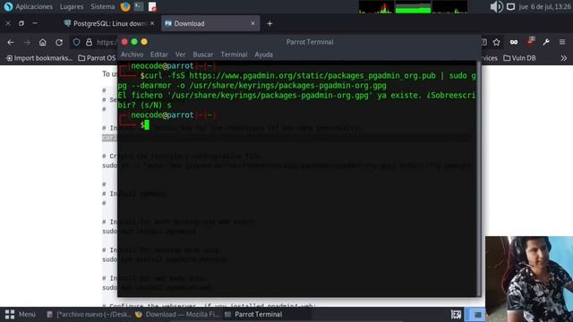Close Parrot Terminal with the red button

[x=124, y=42]
